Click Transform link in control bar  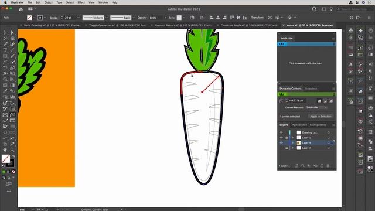pos(257,18)
